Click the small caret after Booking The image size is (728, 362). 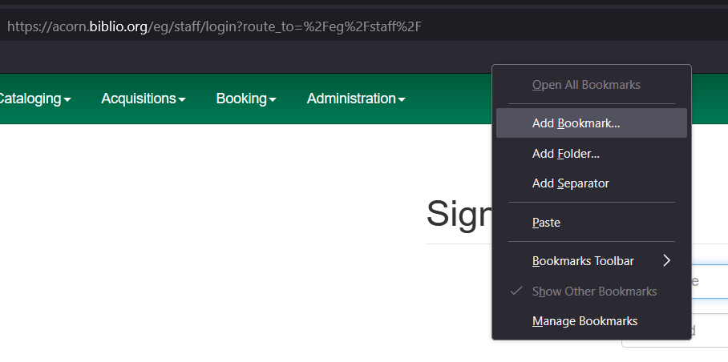pos(273,100)
